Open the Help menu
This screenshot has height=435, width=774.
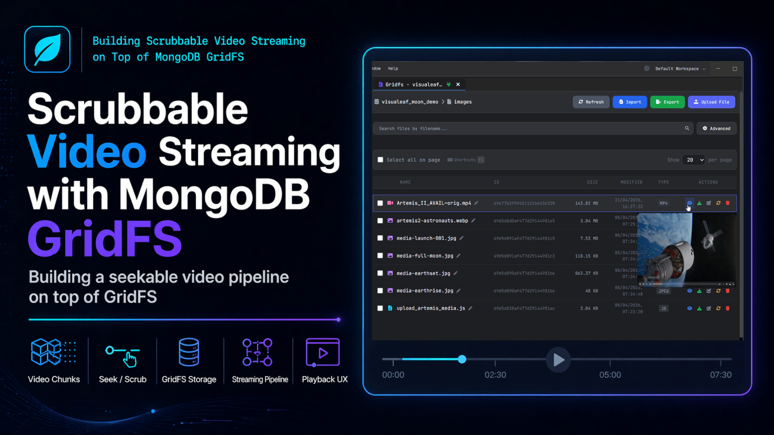[393, 68]
